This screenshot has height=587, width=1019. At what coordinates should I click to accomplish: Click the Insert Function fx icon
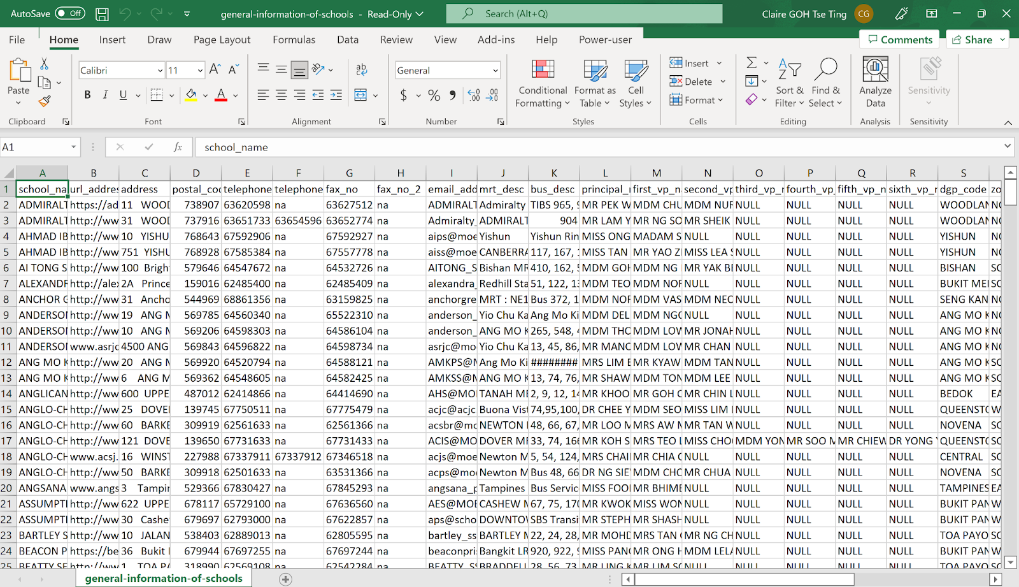(x=178, y=147)
